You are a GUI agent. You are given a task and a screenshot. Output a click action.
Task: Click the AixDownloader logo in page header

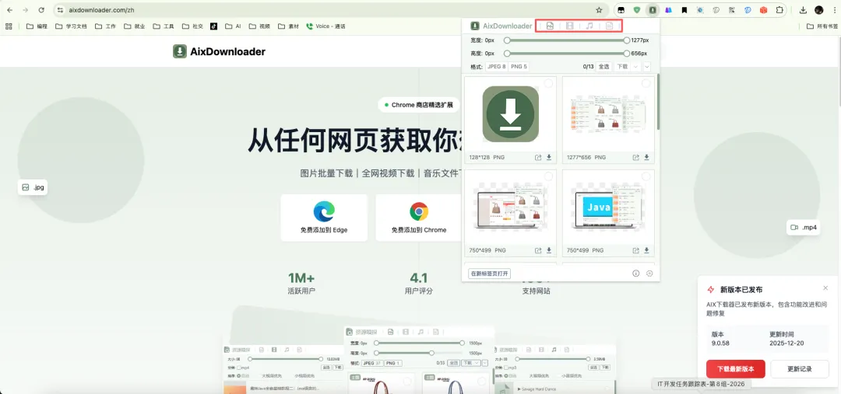coord(219,51)
